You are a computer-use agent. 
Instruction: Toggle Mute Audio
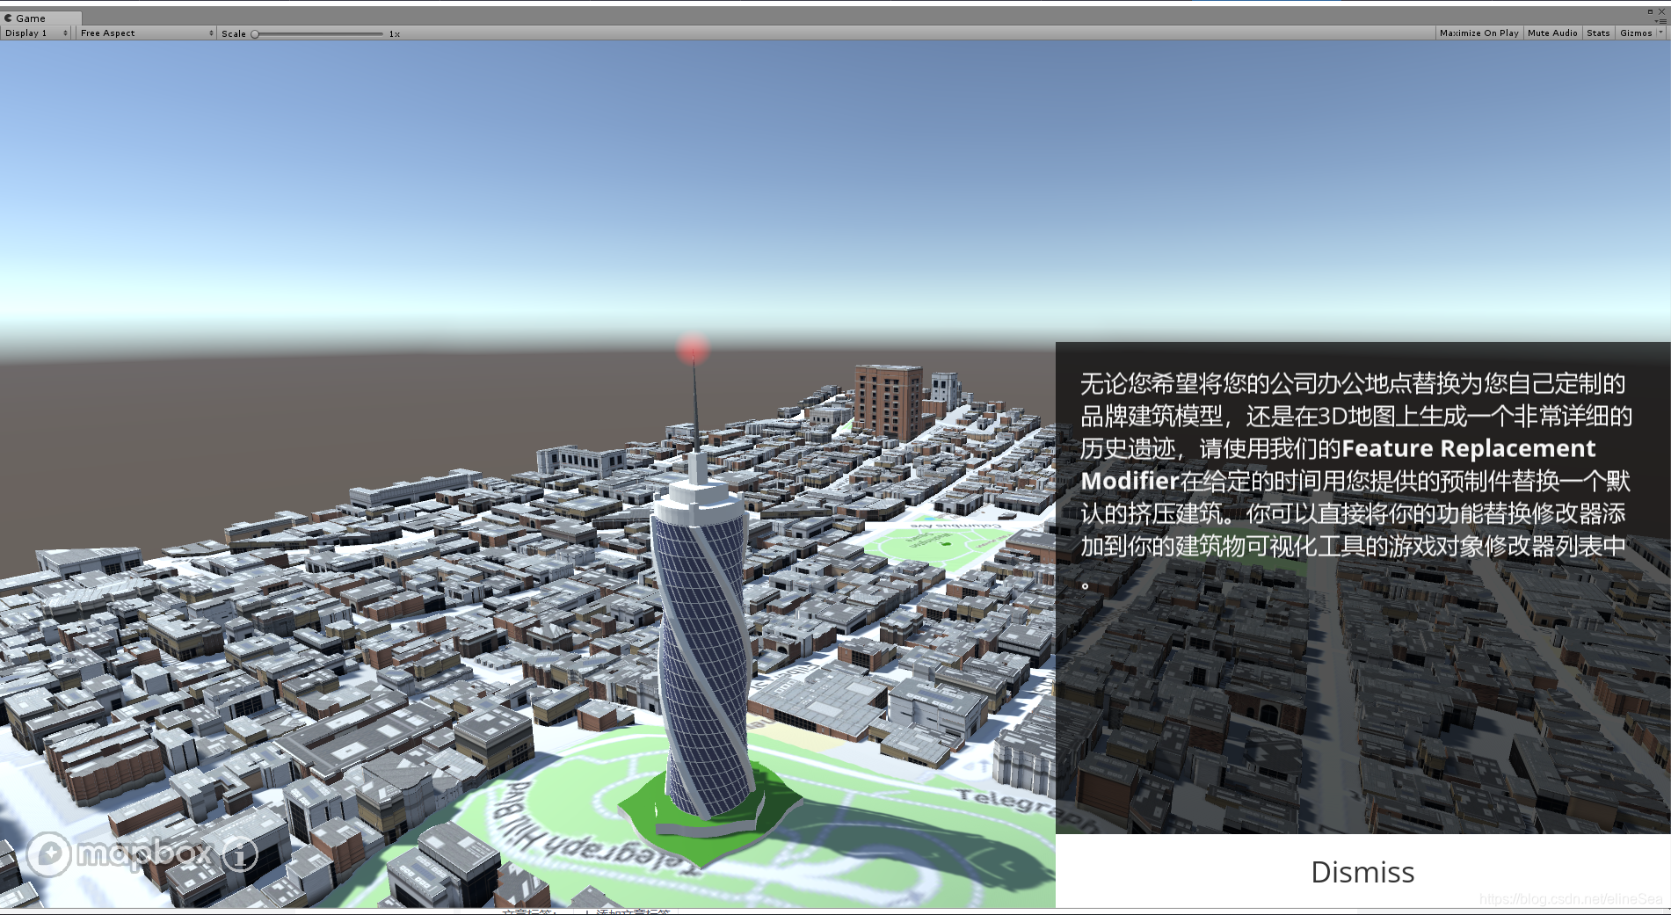tap(1552, 33)
